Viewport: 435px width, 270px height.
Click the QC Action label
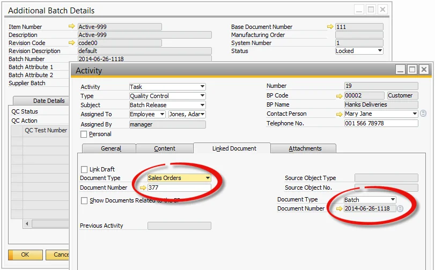tap(25, 121)
